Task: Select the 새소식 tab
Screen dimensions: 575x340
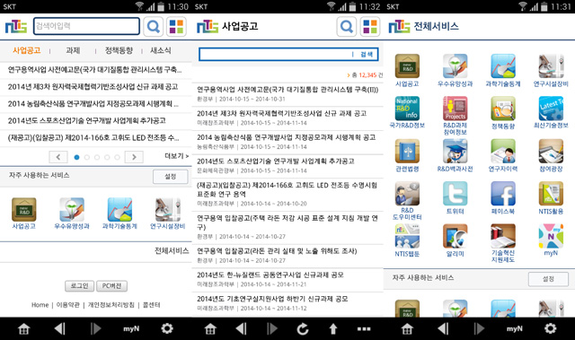Action: click(x=161, y=50)
